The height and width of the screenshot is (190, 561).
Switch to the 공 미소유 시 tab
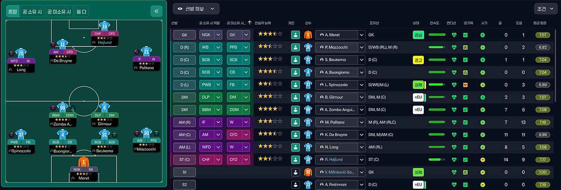click(x=59, y=11)
